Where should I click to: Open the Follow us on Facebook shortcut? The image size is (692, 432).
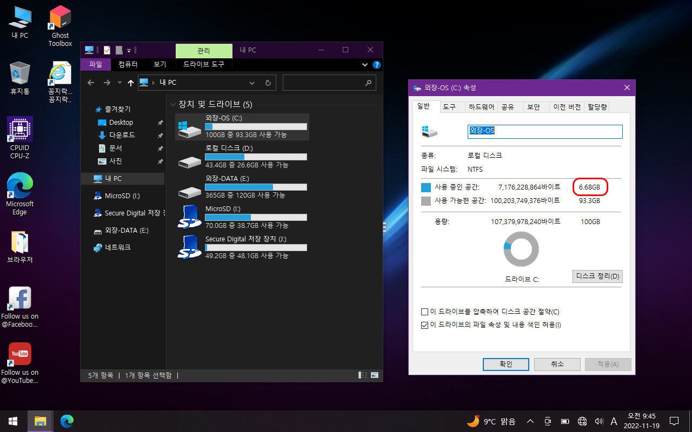(20, 307)
